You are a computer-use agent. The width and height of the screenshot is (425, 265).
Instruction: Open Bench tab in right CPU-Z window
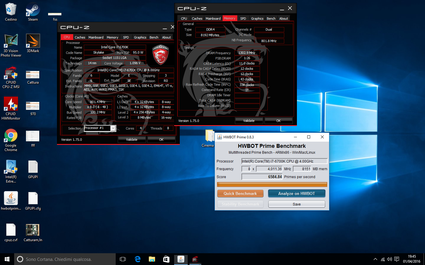tap(271, 19)
